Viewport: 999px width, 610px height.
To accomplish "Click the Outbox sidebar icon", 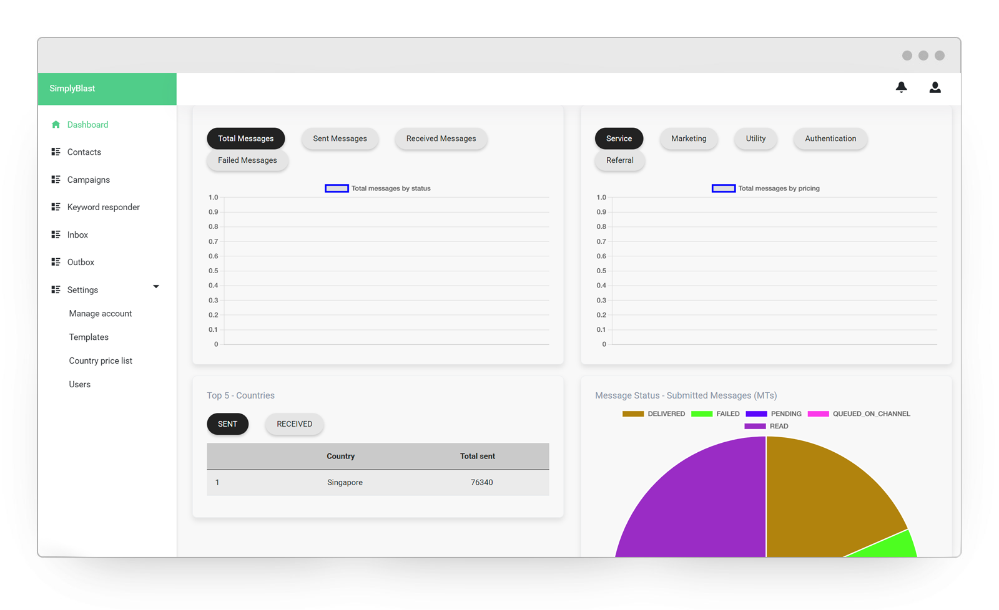I will [x=56, y=262].
